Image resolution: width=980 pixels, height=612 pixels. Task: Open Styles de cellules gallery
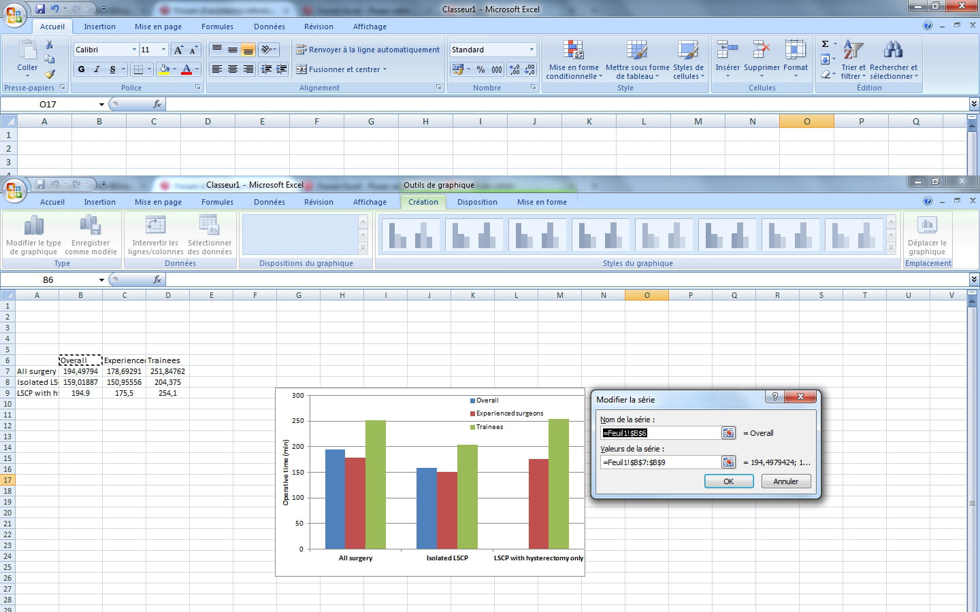click(x=688, y=60)
